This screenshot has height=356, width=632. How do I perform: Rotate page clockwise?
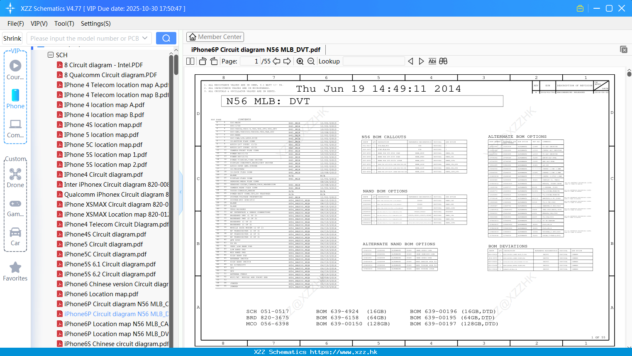[x=214, y=61]
